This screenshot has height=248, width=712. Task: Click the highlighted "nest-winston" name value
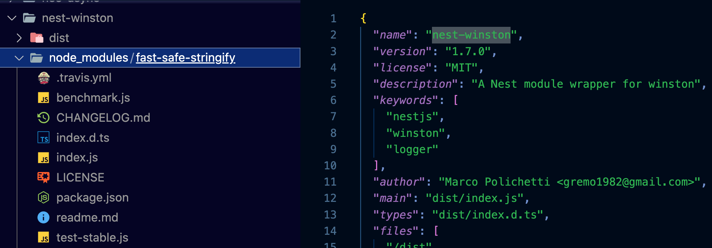[471, 35]
